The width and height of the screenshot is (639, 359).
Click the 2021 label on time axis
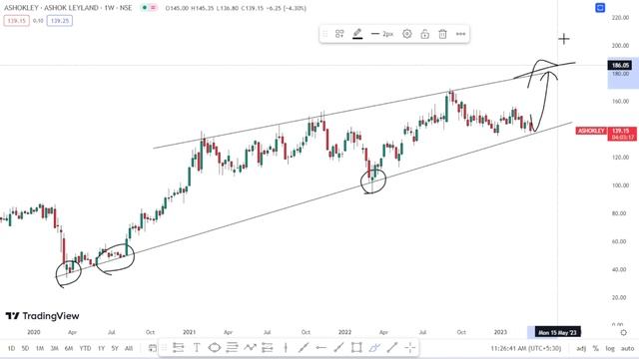coord(189,332)
